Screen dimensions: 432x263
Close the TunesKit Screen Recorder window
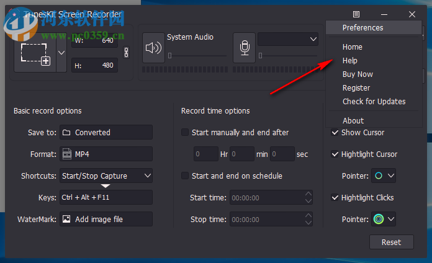[x=412, y=14]
